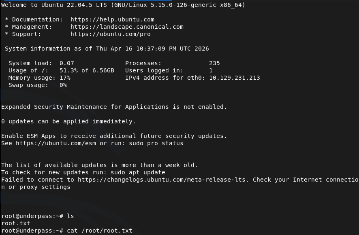Click the disk usage '51.3% of 6.56GB' text
This screenshot has width=359, height=235.
click(87, 70)
